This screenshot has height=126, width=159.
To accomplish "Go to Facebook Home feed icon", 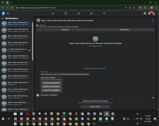I will (53, 13).
